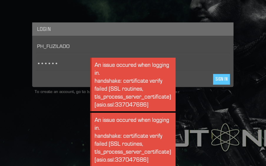Dismiss the second certificate verify failed error

(133, 140)
